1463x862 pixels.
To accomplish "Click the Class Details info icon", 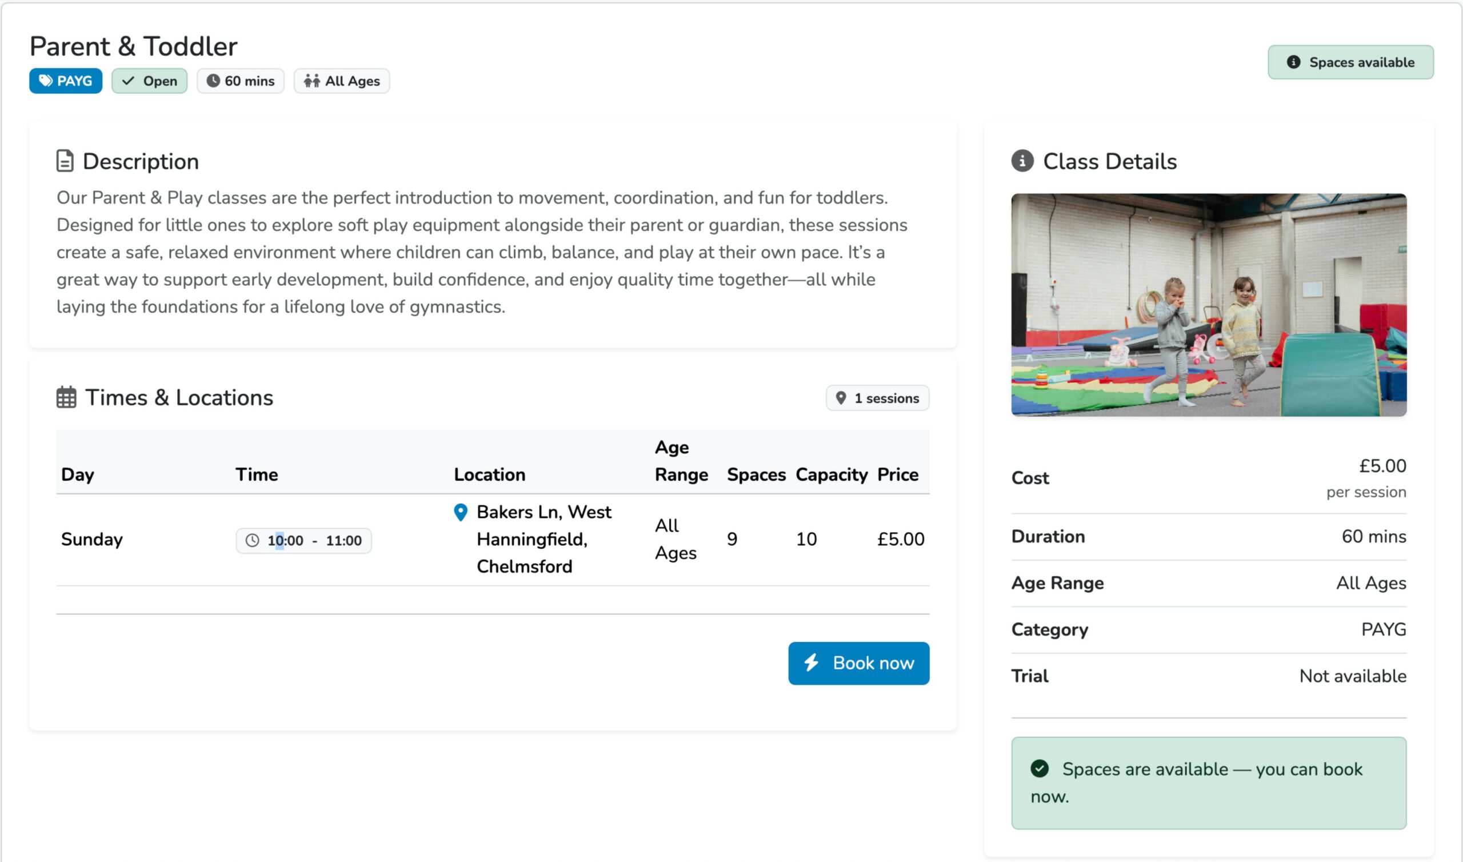I will click(1022, 161).
